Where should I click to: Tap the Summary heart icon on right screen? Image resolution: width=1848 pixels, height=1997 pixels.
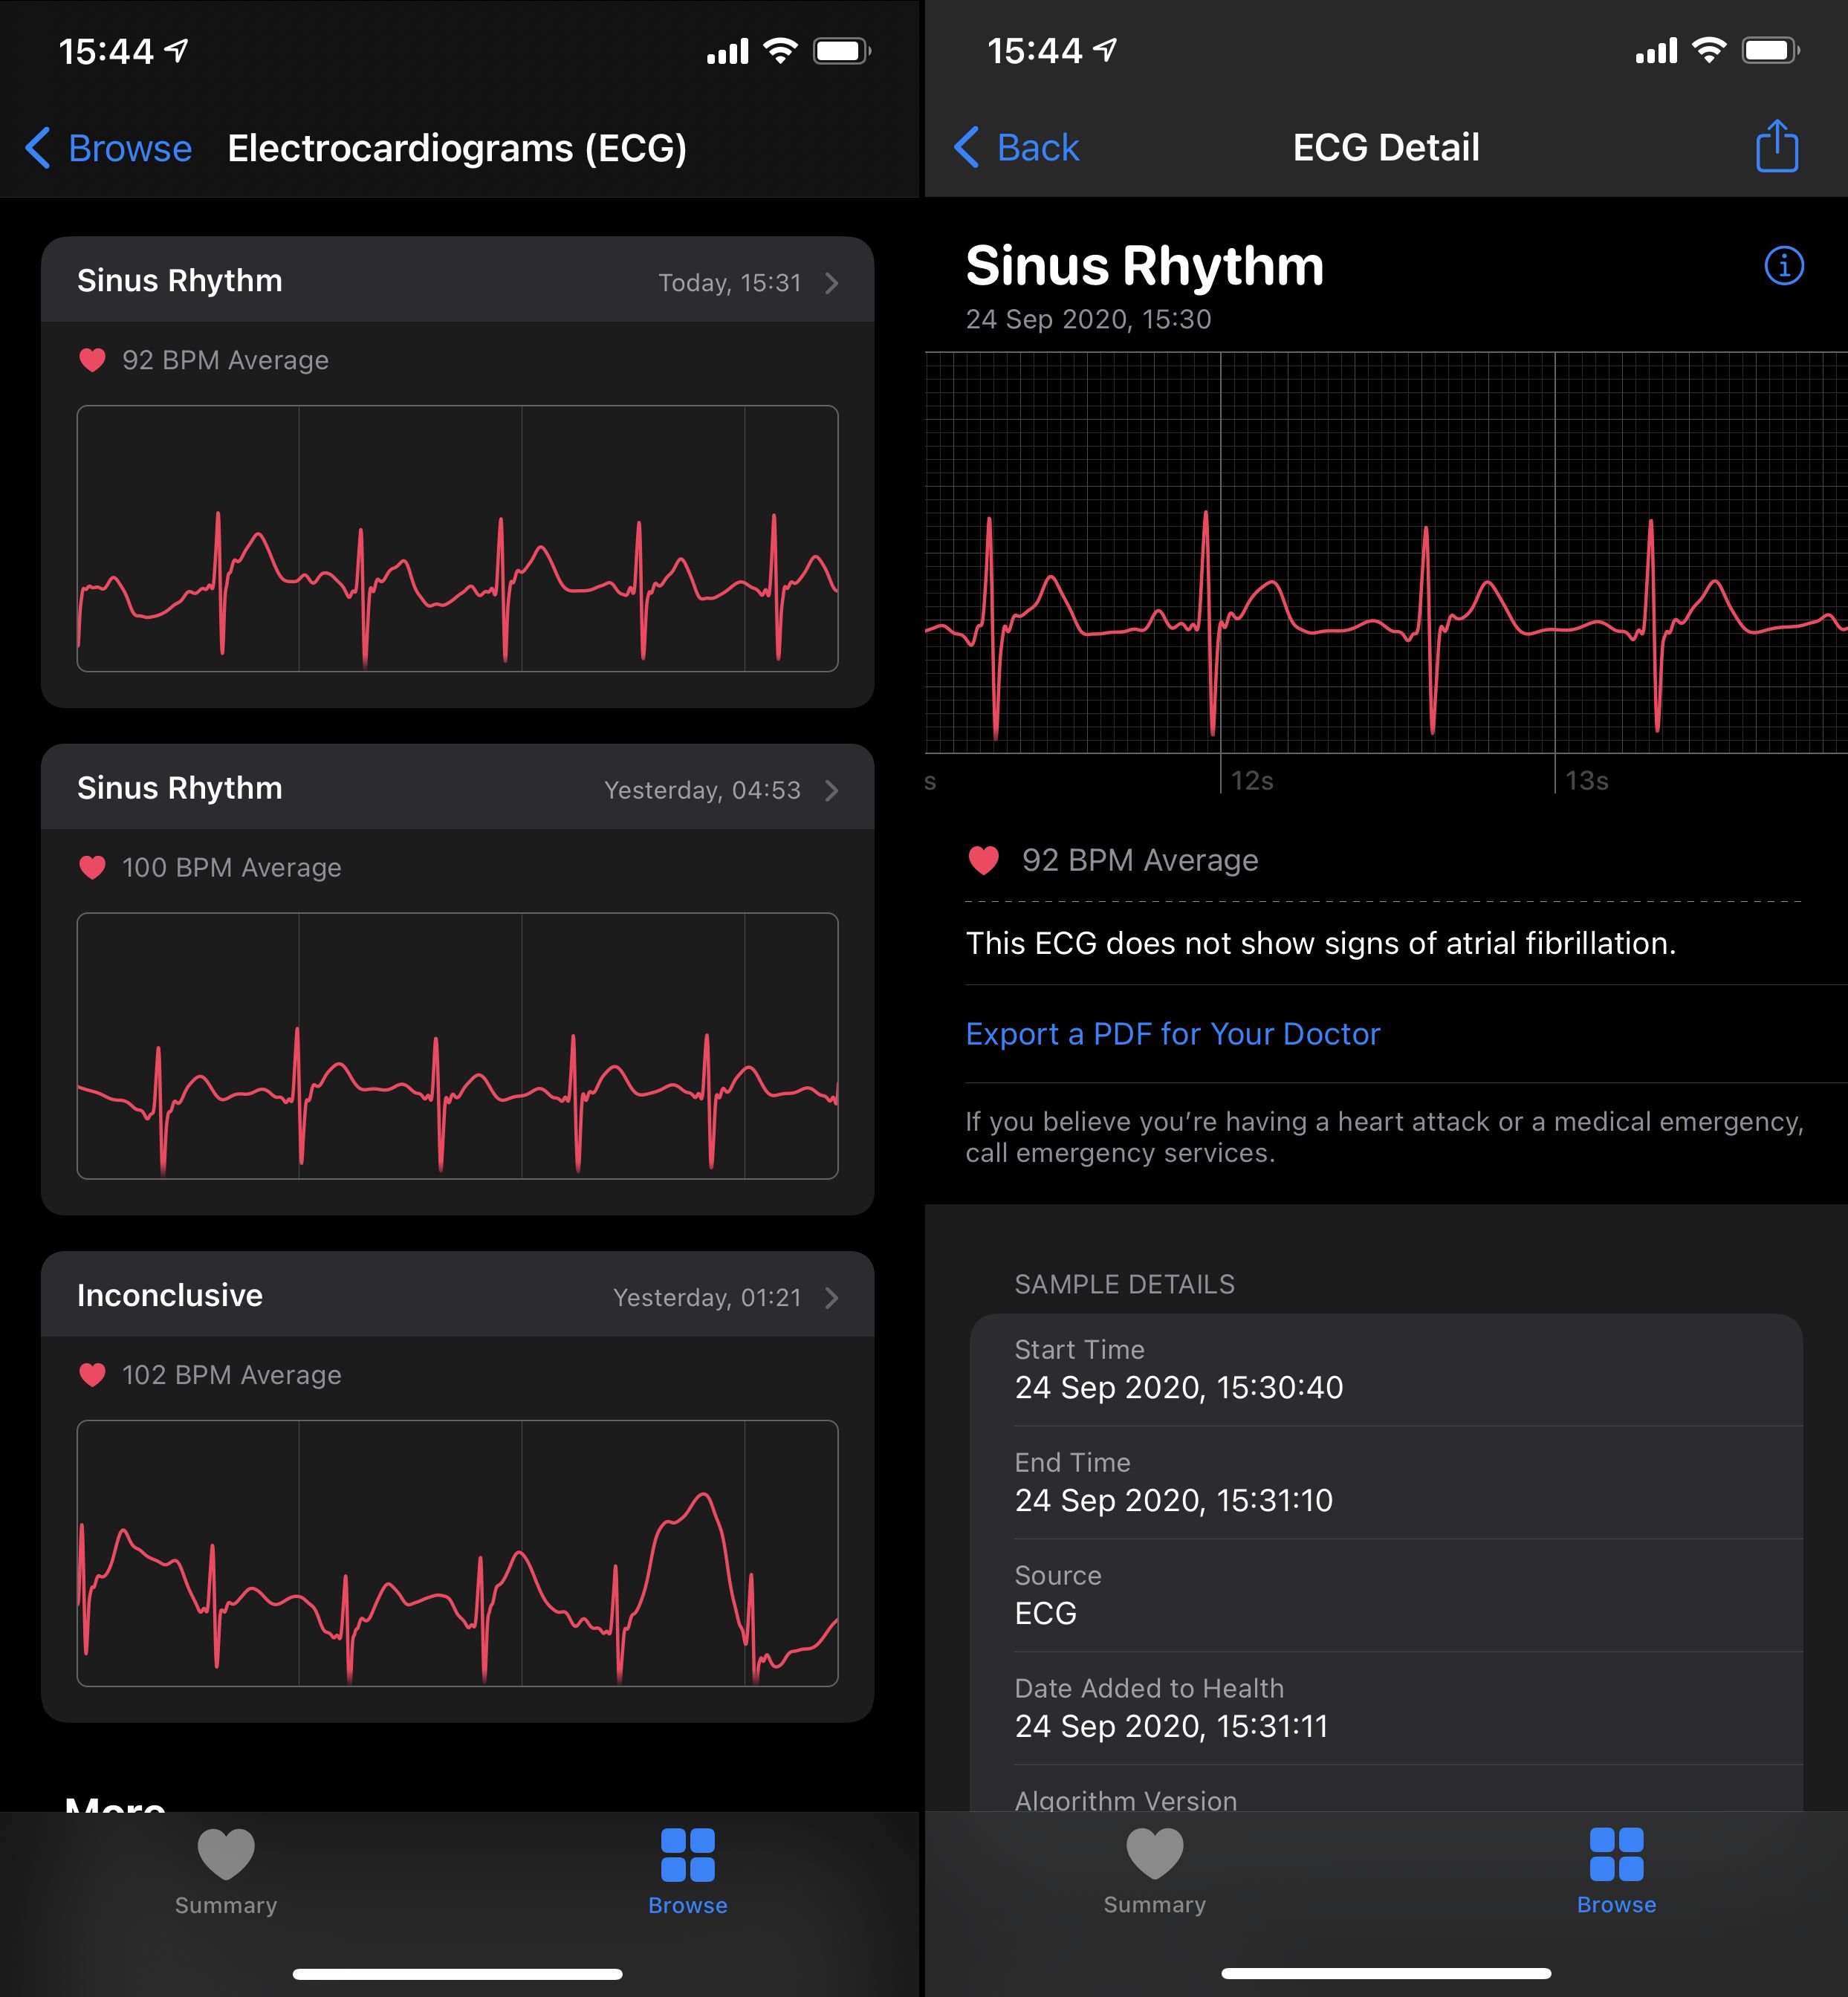1154,1853
